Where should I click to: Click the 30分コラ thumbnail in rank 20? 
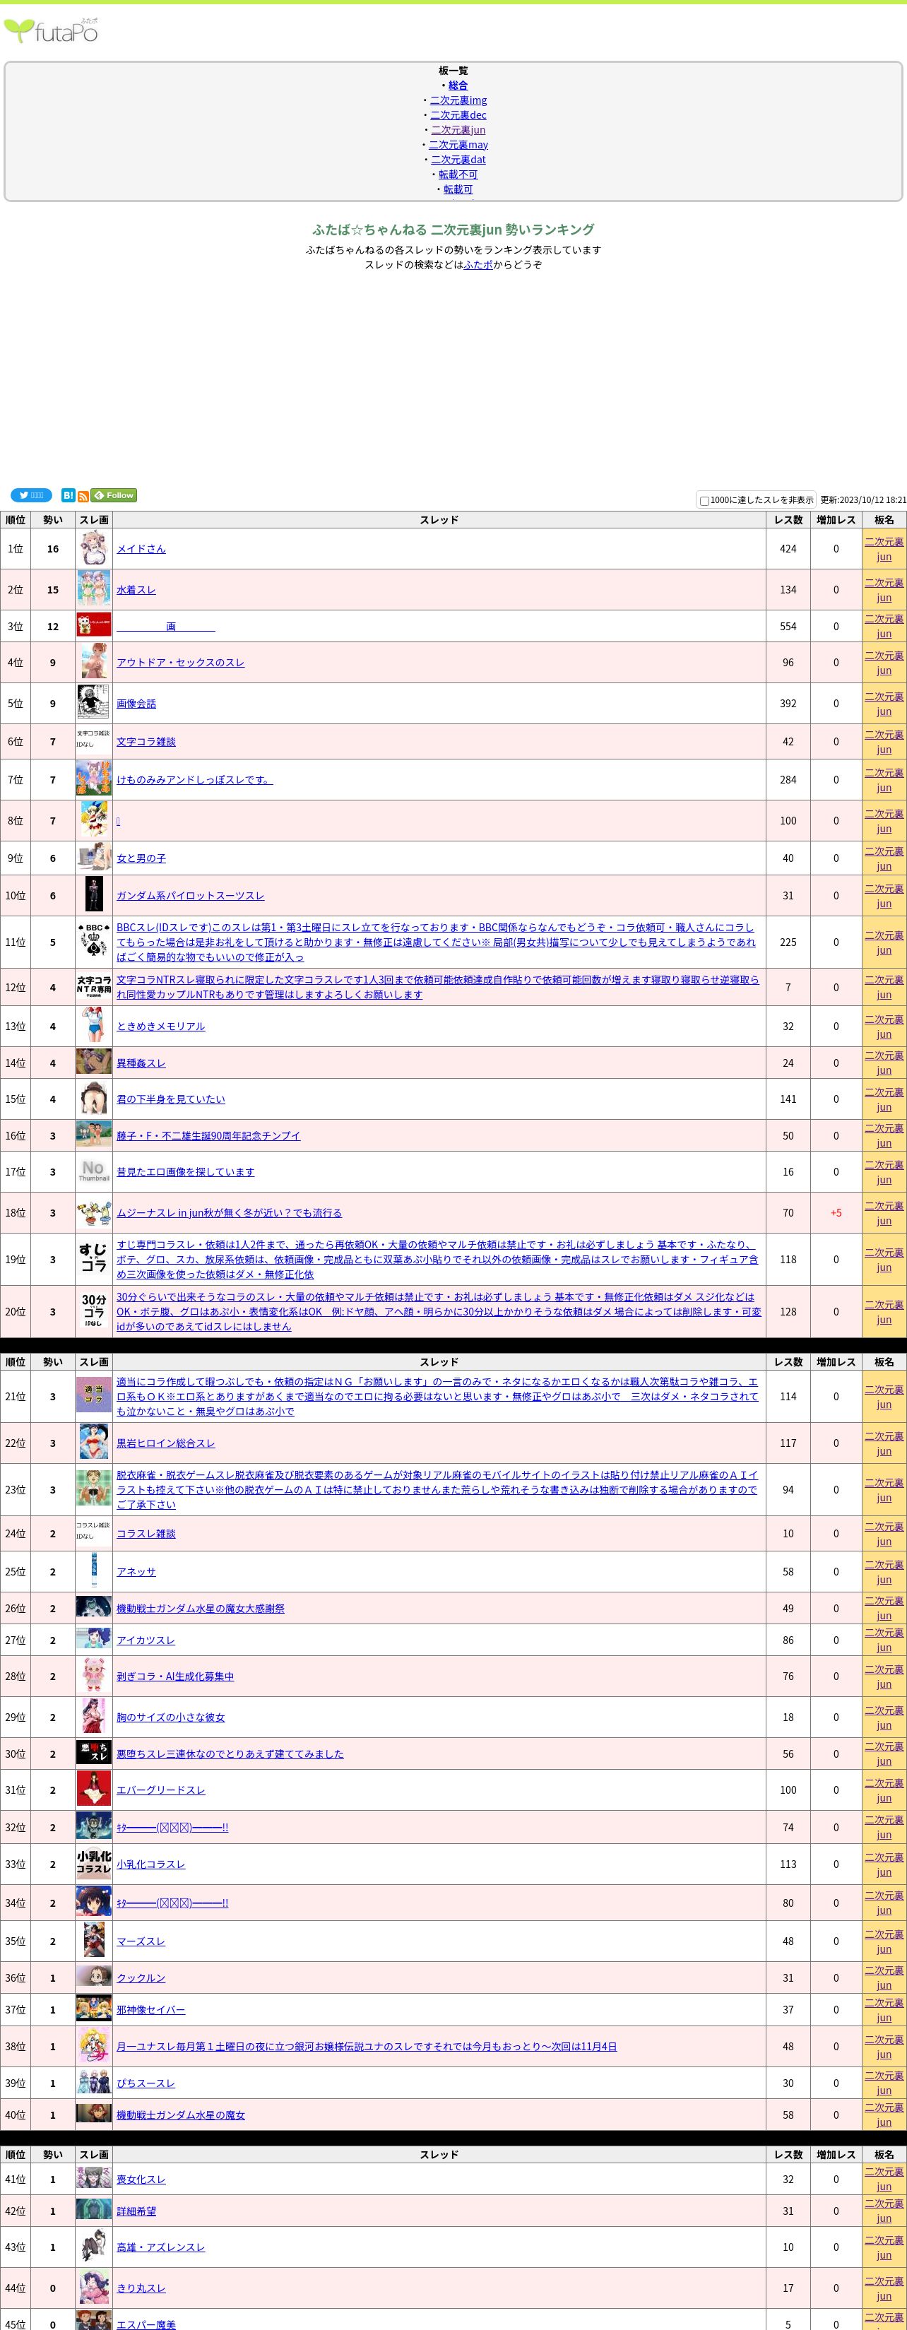coord(94,1311)
